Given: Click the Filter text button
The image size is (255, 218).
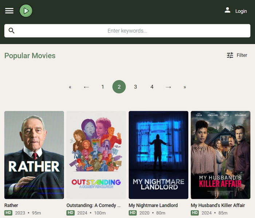Looking at the screenshot, I should (242, 55).
